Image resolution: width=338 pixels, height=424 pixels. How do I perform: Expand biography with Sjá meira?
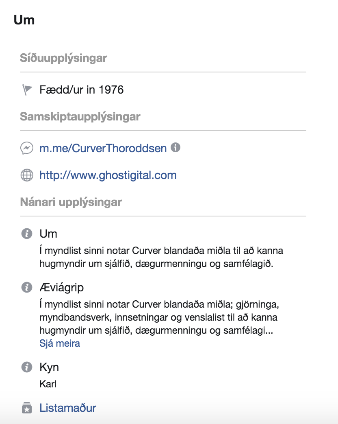[x=60, y=343]
